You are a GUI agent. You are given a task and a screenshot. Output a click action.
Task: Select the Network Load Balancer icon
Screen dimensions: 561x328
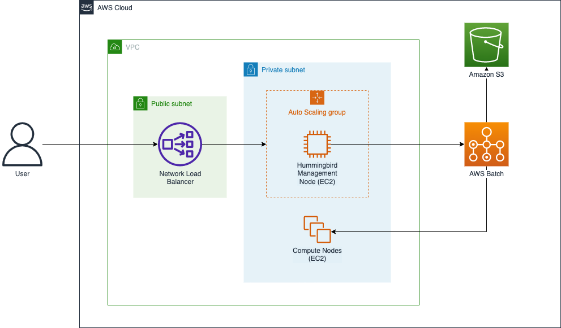180,144
